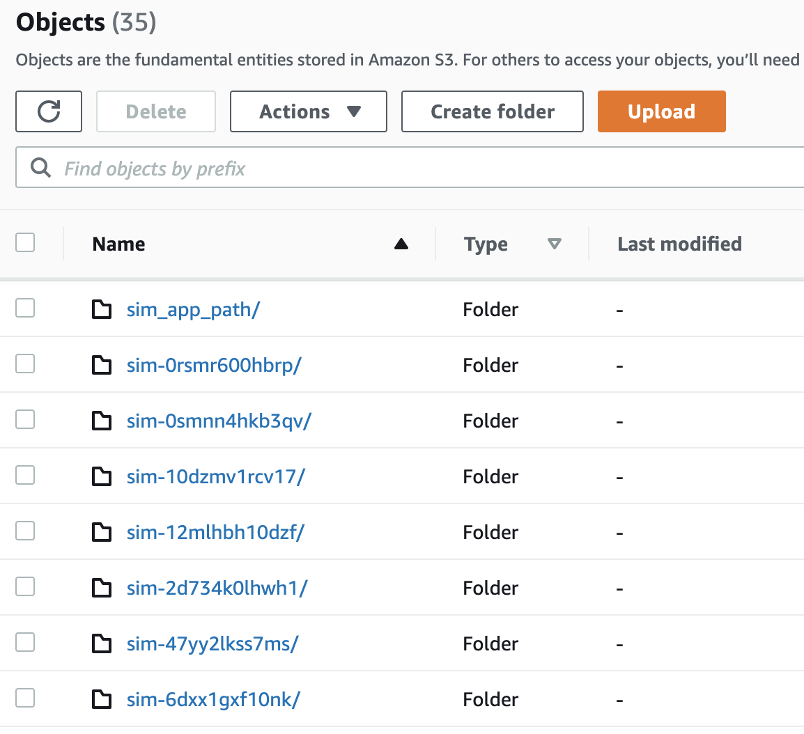
Task: Click the folder icon beside sim-0rsmr600hbrp/
Action: (102, 365)
